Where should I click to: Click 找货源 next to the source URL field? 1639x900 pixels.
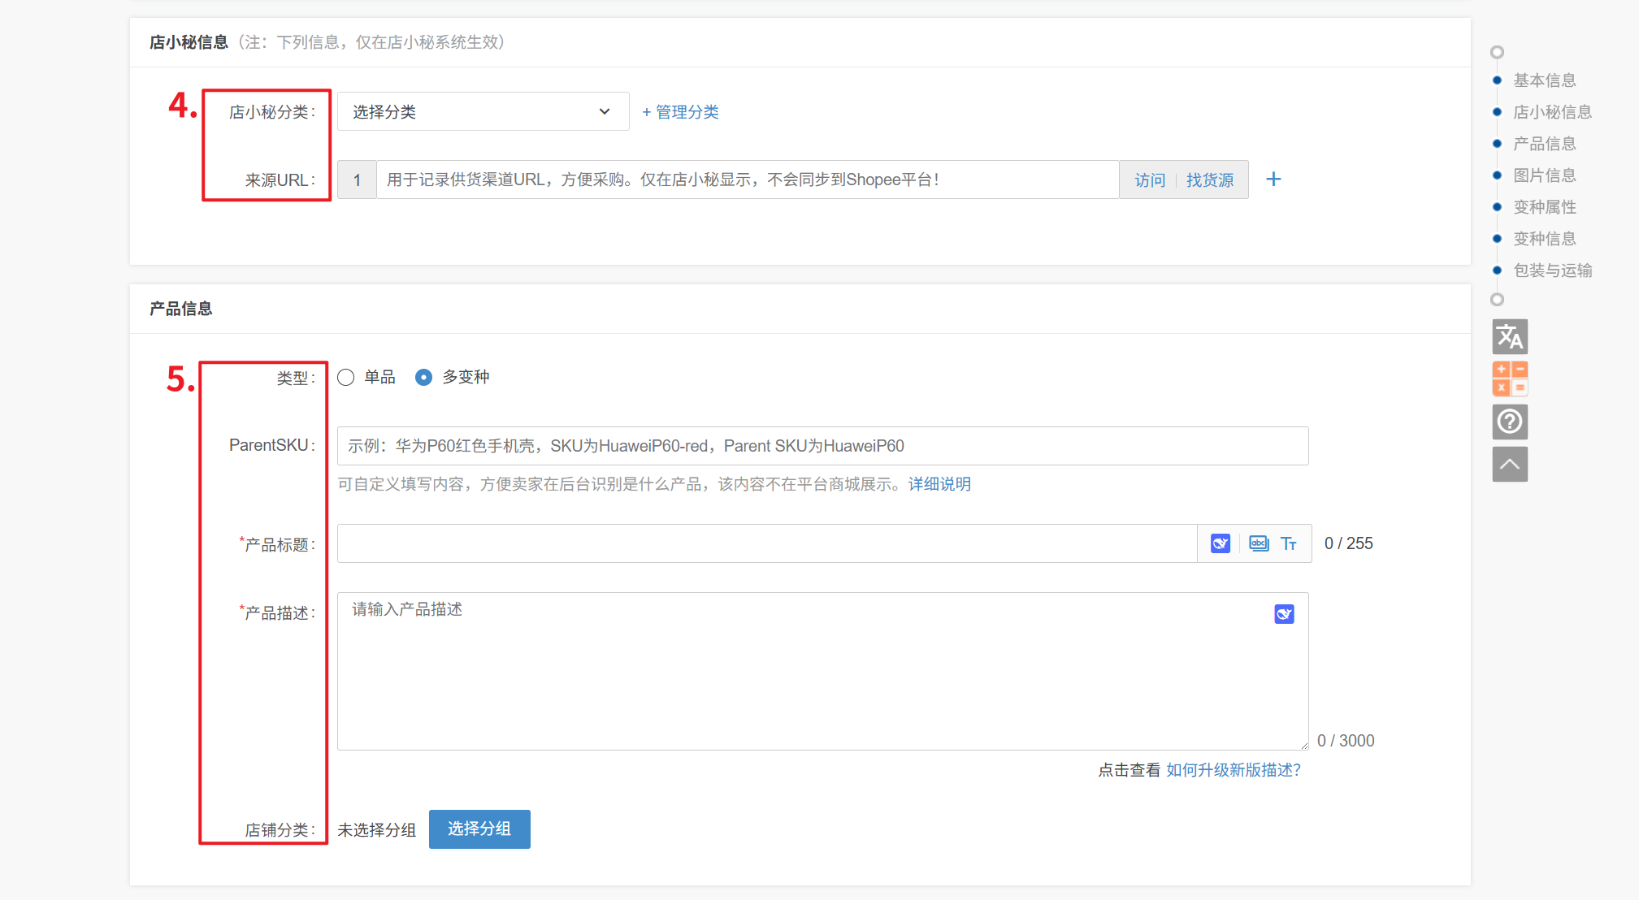pyautogui.click(x=1209, y=180)
